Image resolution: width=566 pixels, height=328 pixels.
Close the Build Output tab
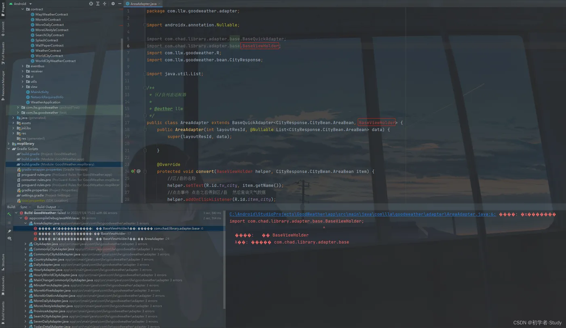(x=59, y=207)
